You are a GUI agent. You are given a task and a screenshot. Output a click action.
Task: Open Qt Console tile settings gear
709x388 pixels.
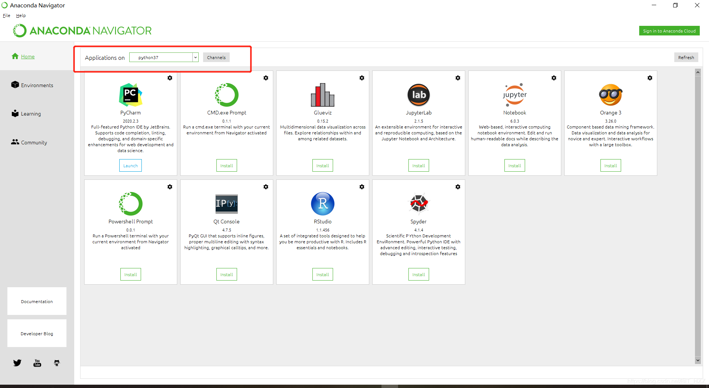(266, 187)
